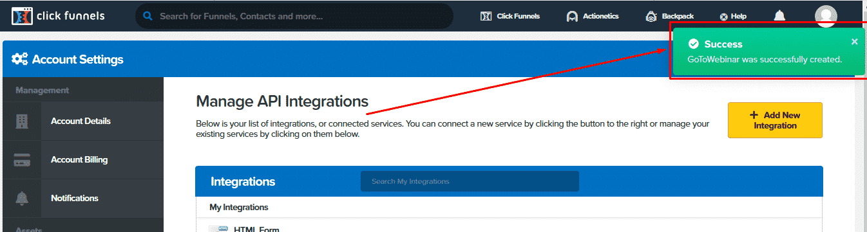The height and width of the screenshot is (232, 867).
Task: Click the Backpack icon in header
Action: click(x=651, y=17)
